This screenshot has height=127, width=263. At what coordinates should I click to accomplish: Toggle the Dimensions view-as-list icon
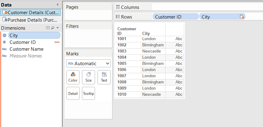[x=48, y=28]
